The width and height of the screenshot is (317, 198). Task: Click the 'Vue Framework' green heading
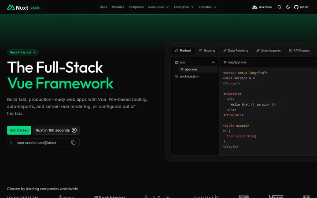(60, 83)
